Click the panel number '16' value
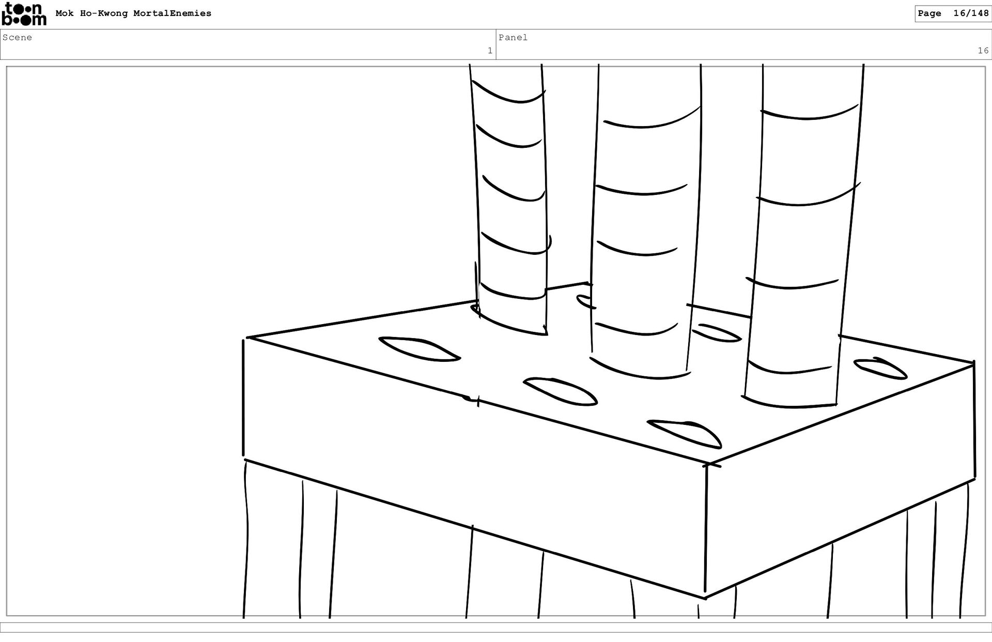 [982, 51]
